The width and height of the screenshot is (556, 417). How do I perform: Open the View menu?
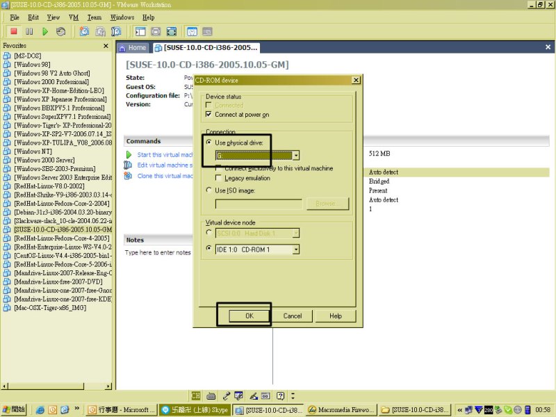[x=54, y=17]
